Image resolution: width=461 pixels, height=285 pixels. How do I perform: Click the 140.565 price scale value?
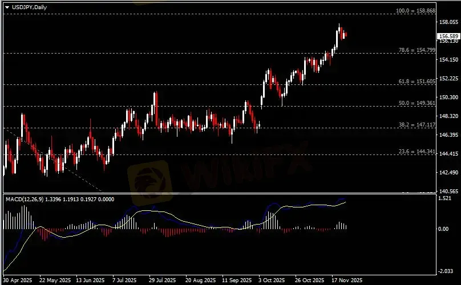(x=448, y=192)
